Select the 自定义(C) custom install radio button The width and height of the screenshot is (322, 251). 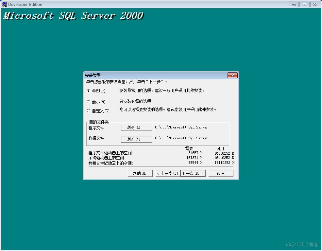(89, 110)
